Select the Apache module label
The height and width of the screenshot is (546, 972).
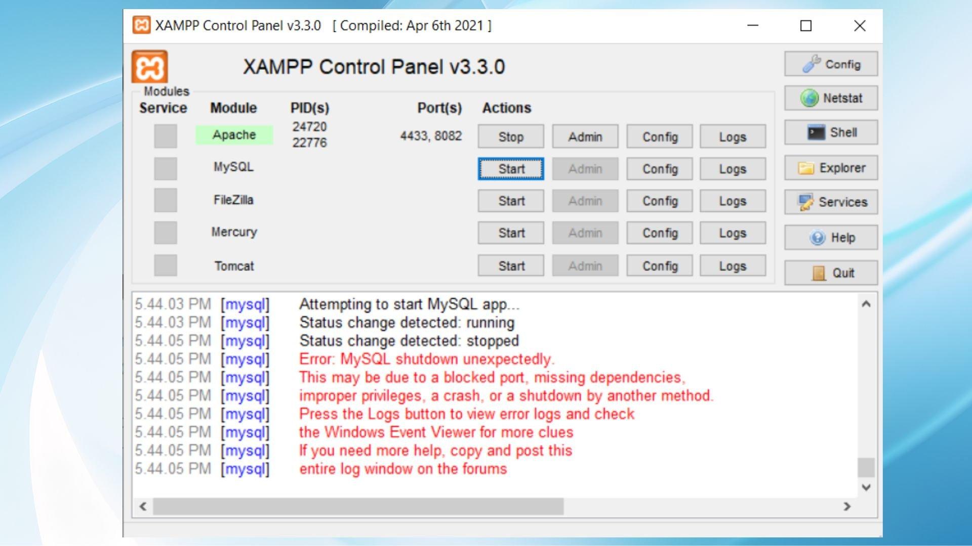234,135
